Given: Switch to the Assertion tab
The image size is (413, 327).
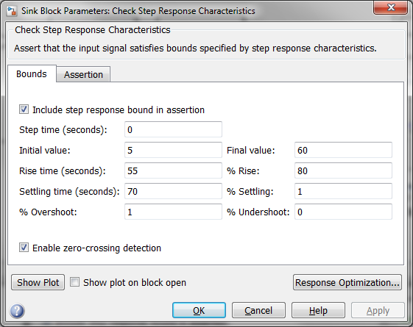Looking at the screenshot, I should pyautogui.click(x=83, y=74).
